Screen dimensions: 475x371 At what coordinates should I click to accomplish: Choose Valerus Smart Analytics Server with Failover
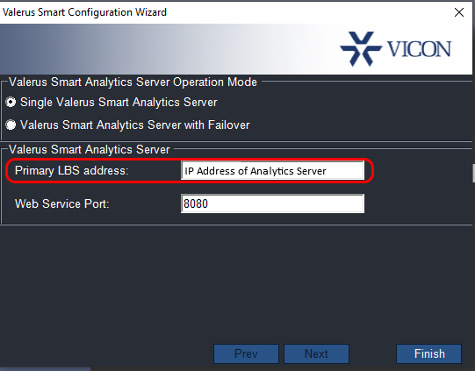click(x=11, y=125)
